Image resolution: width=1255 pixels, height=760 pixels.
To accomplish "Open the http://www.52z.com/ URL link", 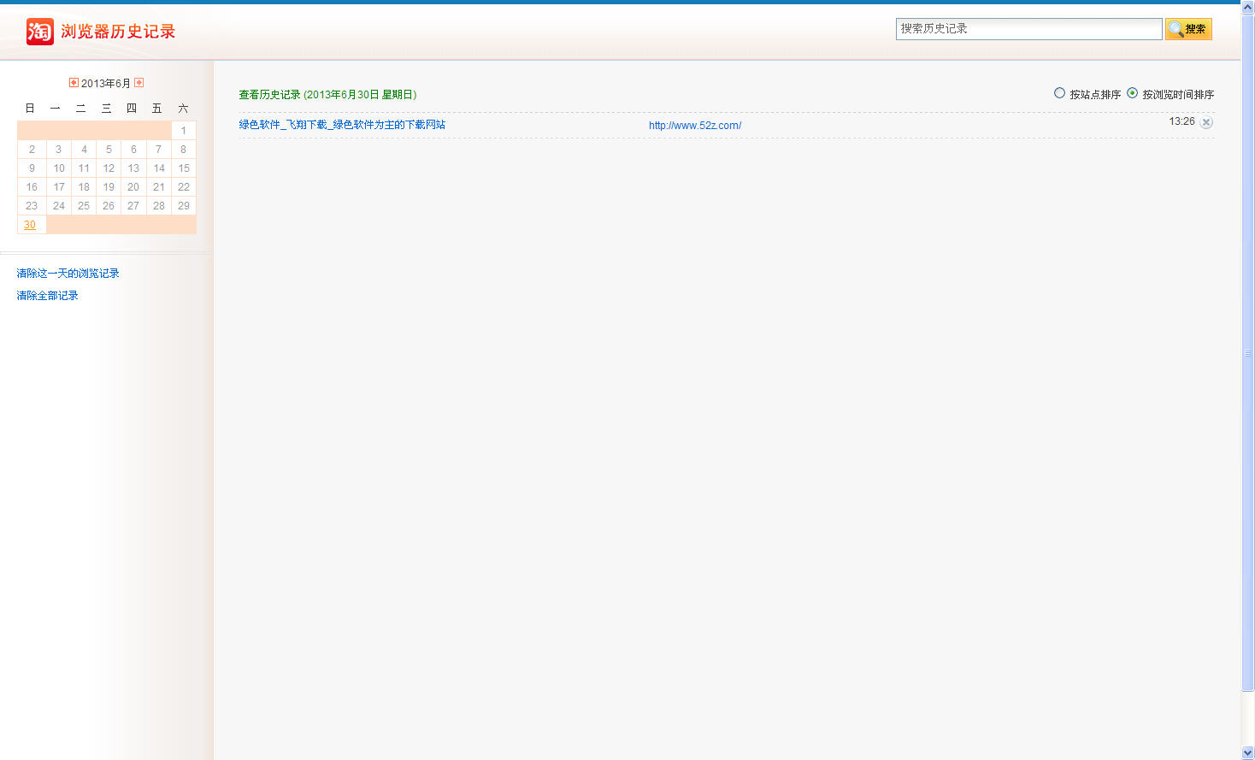I will [694, 126].
